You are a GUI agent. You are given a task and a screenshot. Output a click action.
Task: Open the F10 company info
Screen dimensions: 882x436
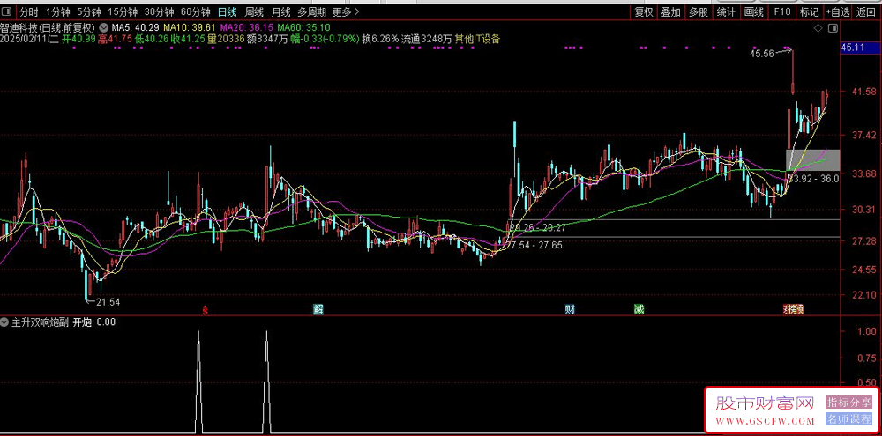pyautogui.click(x=781, y=11)
